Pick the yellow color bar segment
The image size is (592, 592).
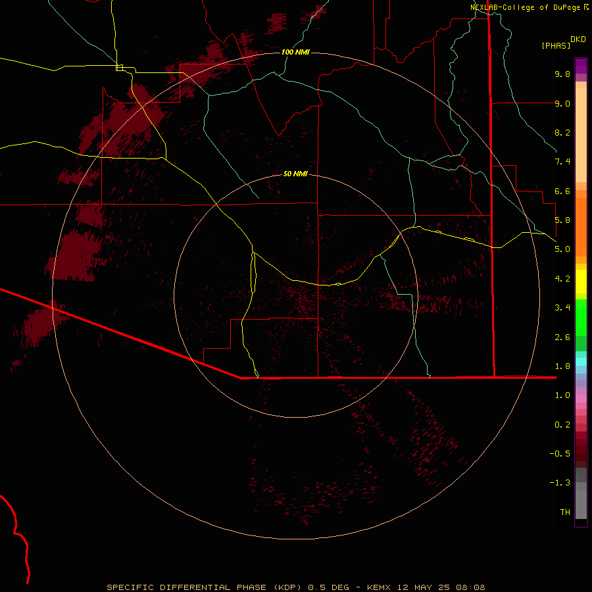[581, 282]
